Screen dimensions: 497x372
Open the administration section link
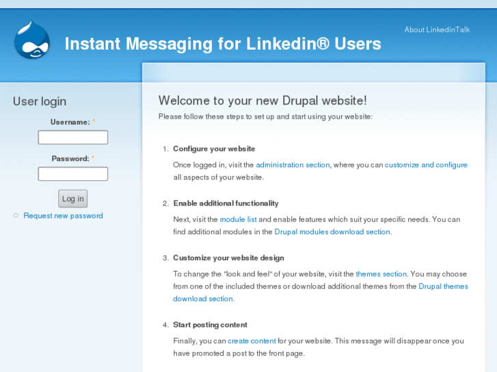click(293, 165)
